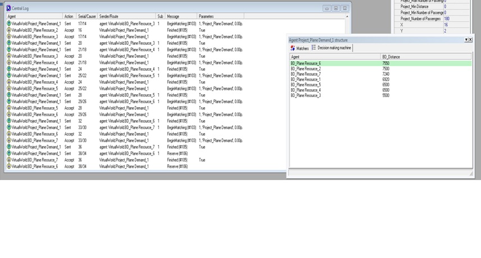481x258 pixels.
Task: Click the icon of the Sent row with serial 20
Action: click(9, 43)
